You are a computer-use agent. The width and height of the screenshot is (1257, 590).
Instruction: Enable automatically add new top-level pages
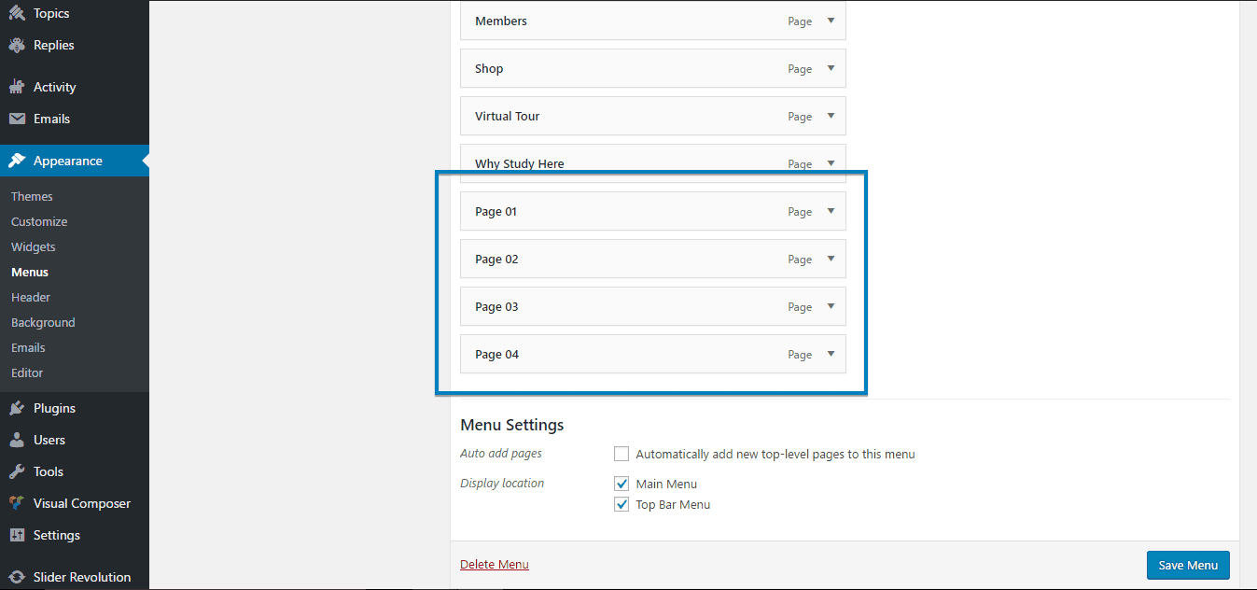pyautogui.click(x=622, y=454)
